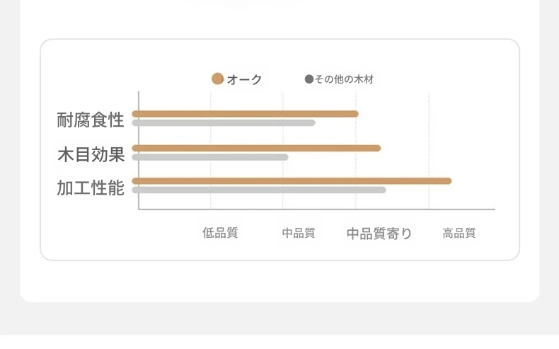Click the gray その他の木材 legend dot
Image resolution: width=559 pixels, height=349 pixels.
(309, 79)
